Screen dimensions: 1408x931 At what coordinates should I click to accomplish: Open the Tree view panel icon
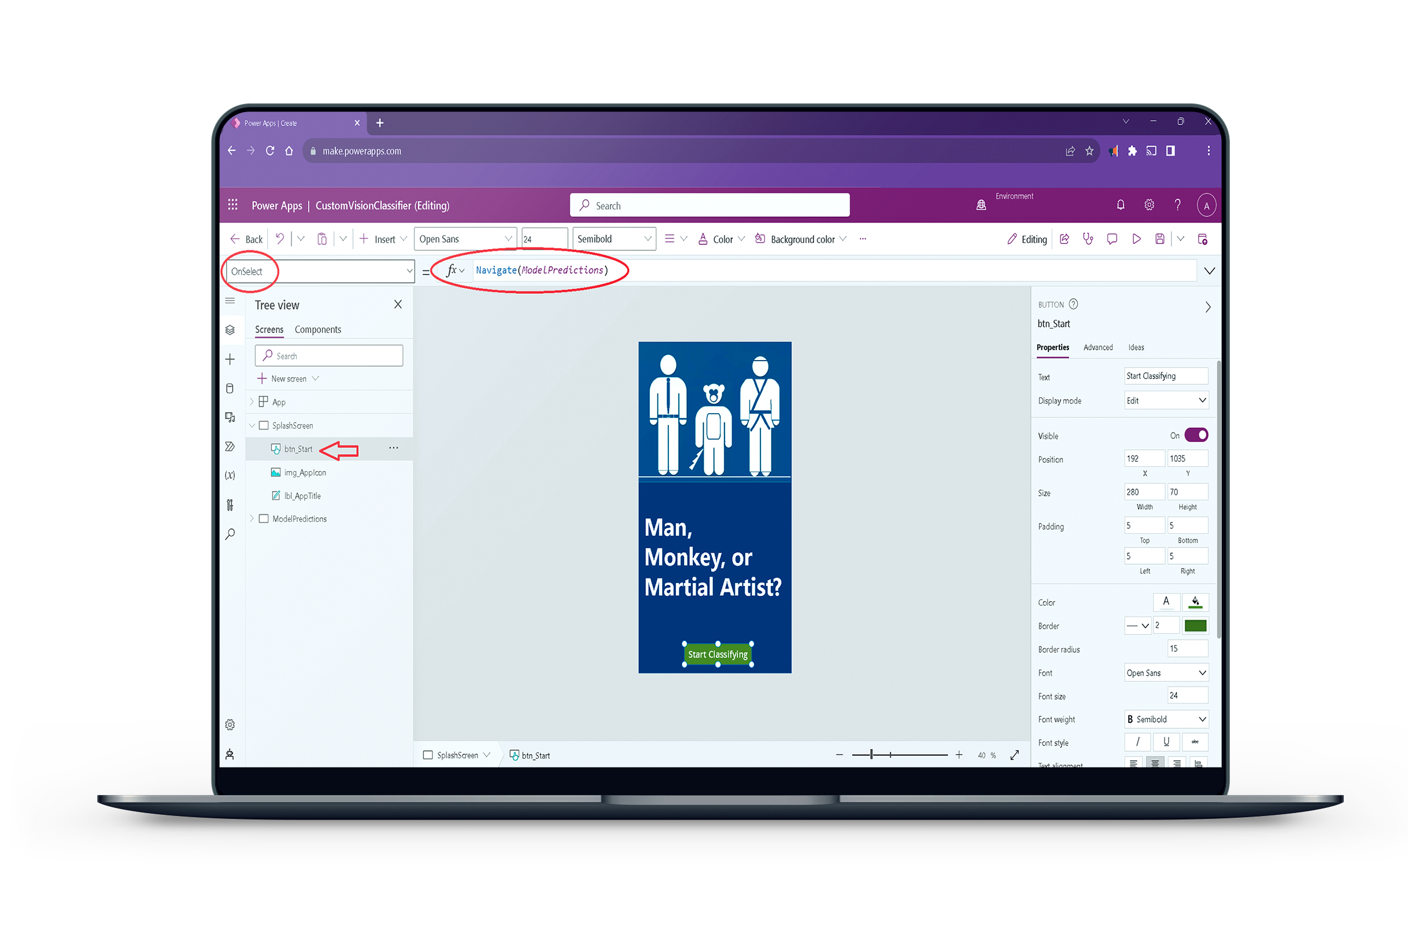pyautogui.click(x=231, y=330)
